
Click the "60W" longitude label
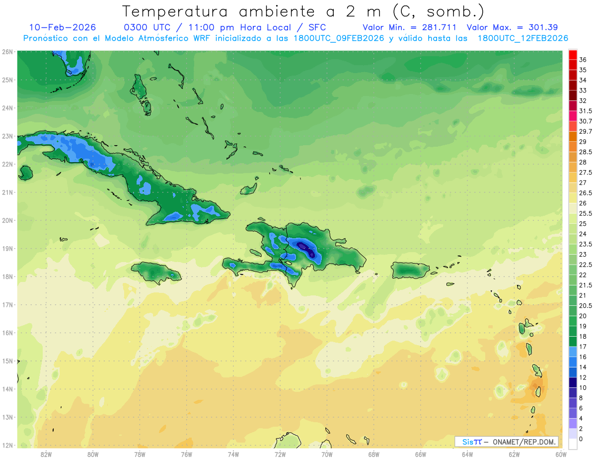561,455
